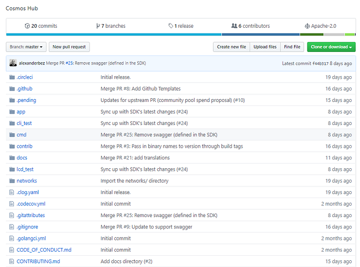This screenshot has height=267, width=360.
Task: Click New pull request button
Action: coord(69,47)
